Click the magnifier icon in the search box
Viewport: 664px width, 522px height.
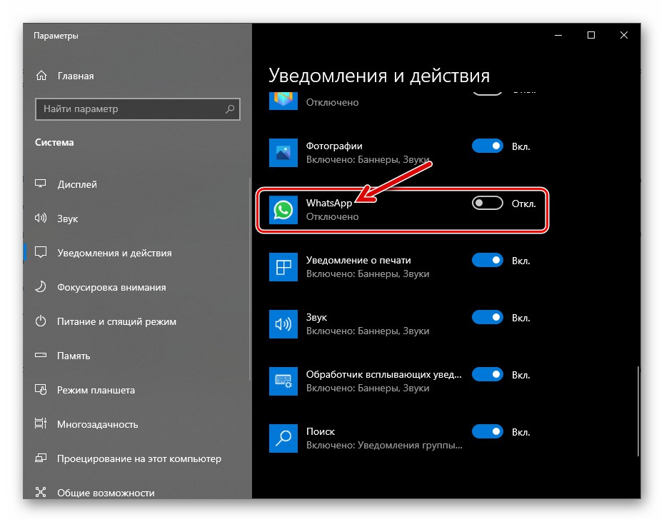[x=230, y=109]
